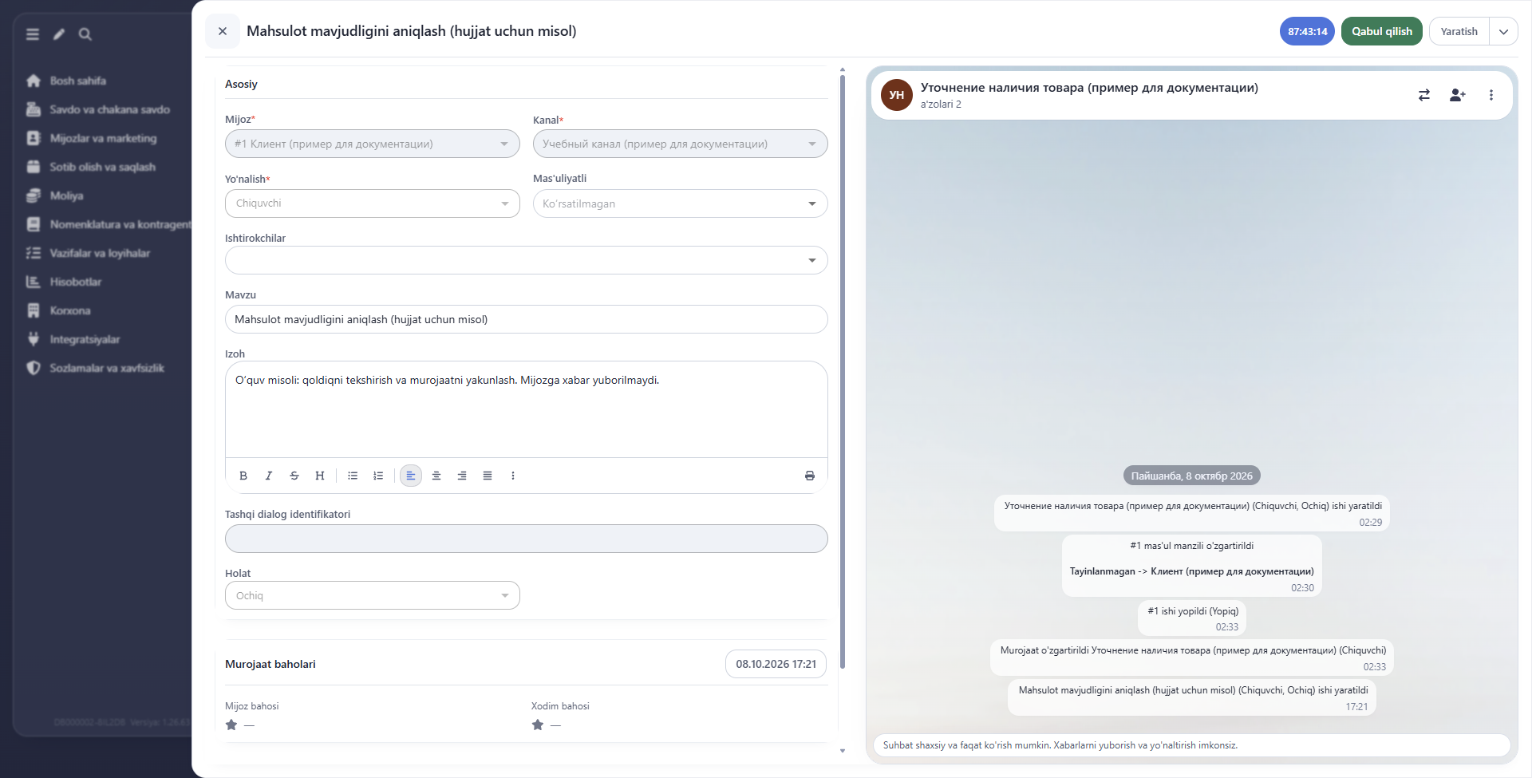Open Savdo va chakana savdo menu
1532x778 pixels.
point(109,109)
